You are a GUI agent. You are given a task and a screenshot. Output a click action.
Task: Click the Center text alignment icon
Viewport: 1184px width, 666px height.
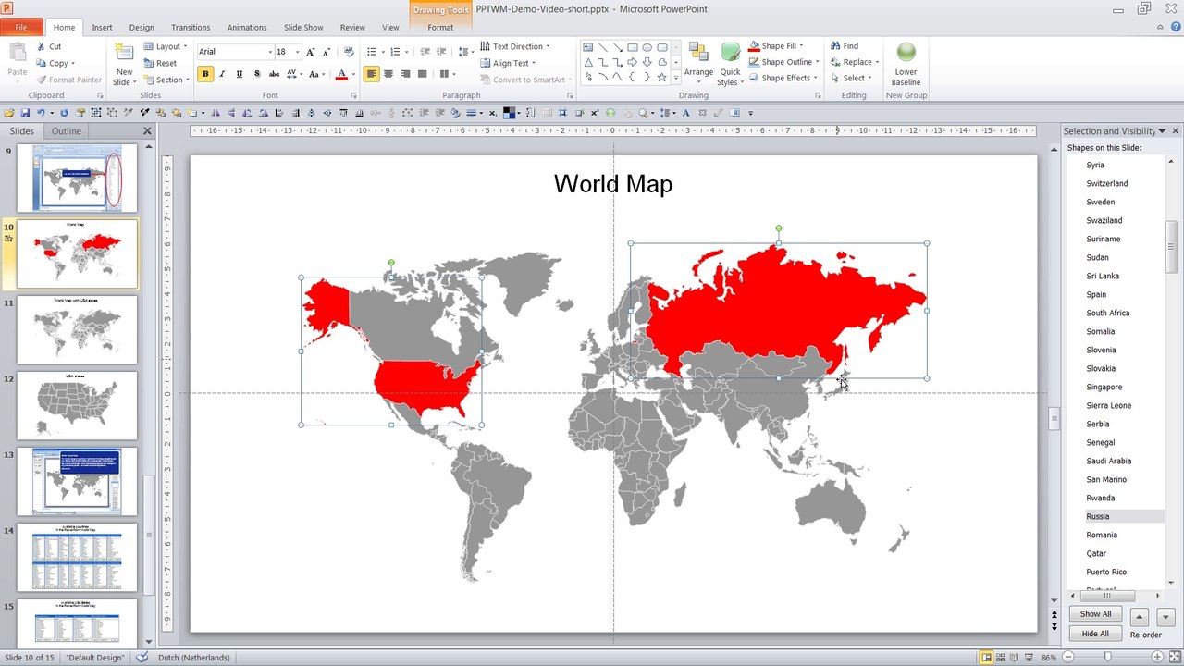click(x=388, y=74)
